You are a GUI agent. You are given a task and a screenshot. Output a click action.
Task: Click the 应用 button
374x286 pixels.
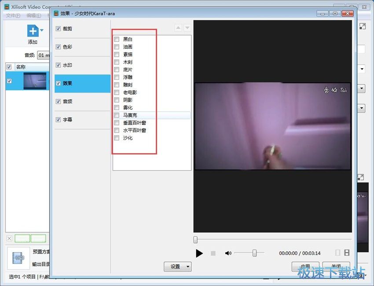[x=305, y=266]
